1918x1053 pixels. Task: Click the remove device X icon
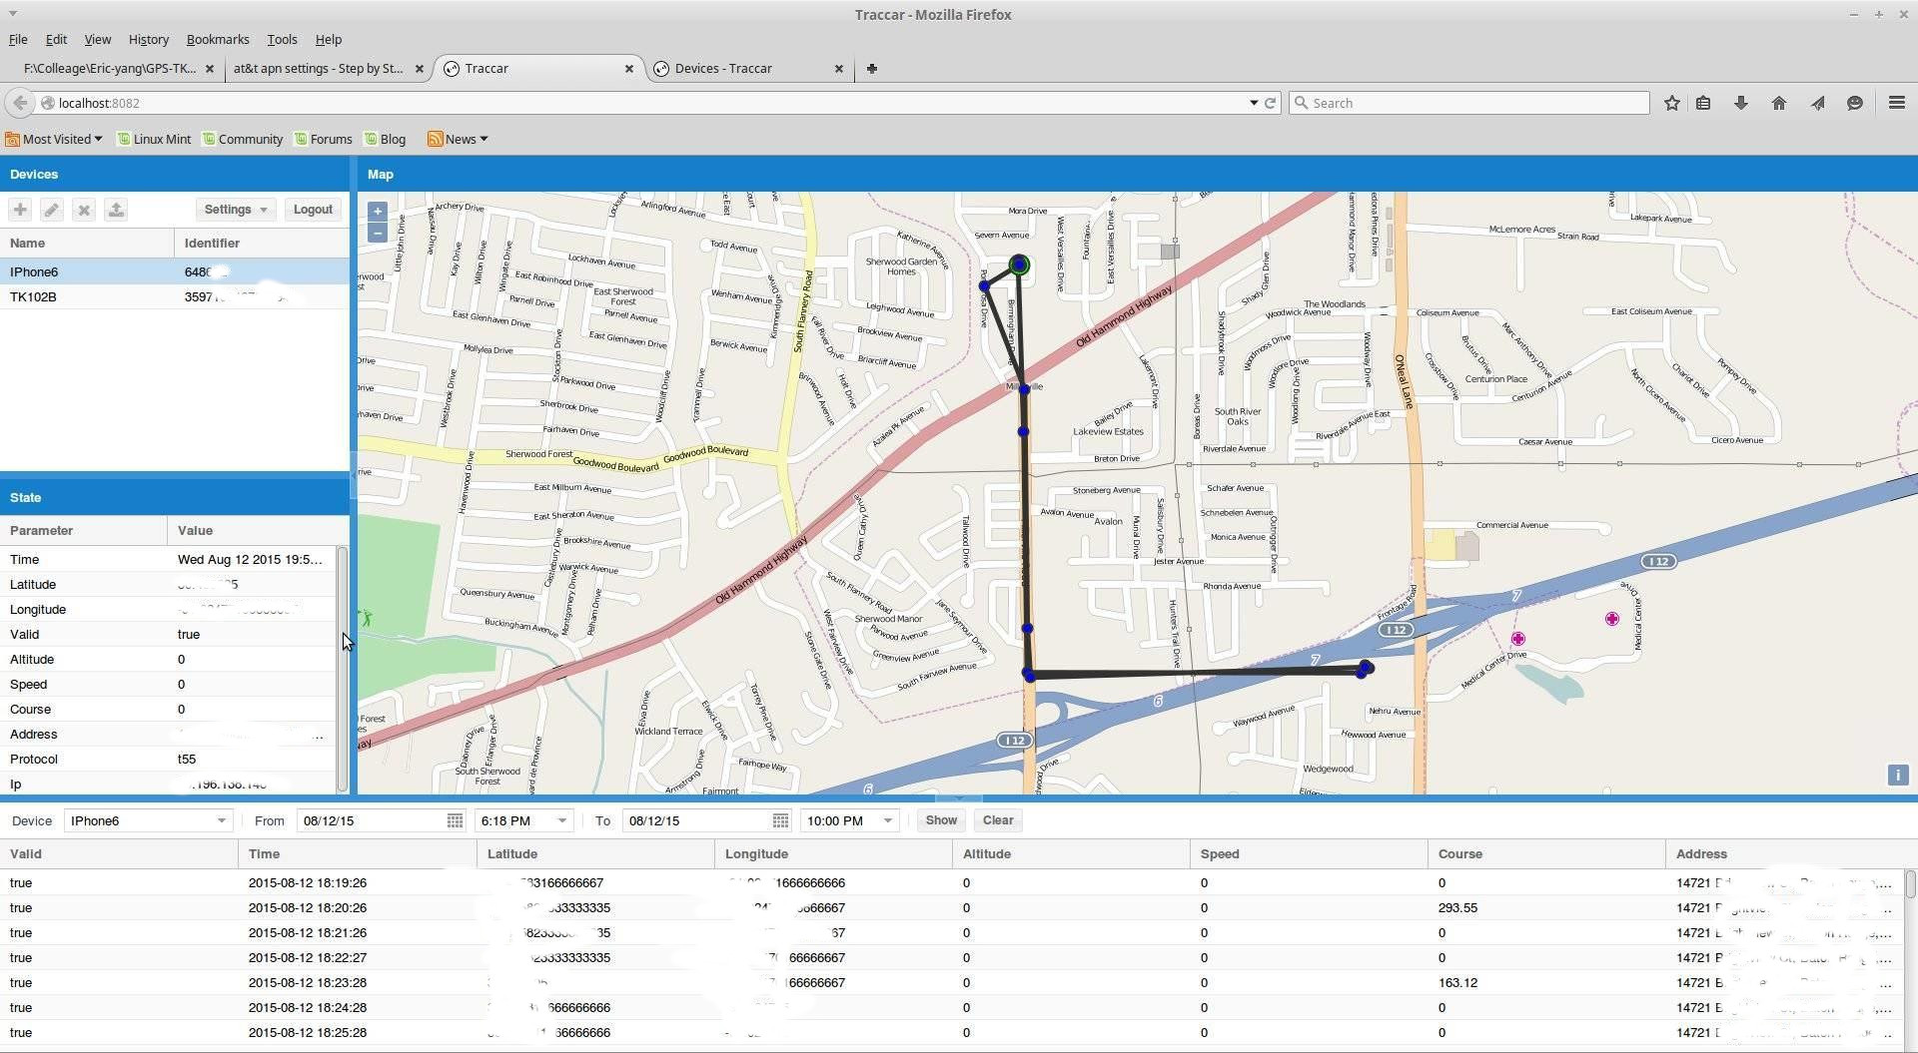(84, 210)
